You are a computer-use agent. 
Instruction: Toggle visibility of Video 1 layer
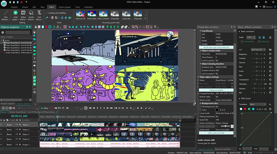click(2, 125)
